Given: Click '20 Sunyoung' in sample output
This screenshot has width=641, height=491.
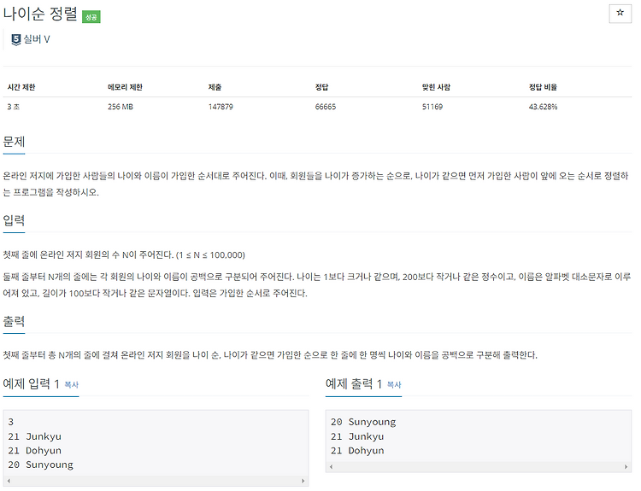Looking at the screenshot, I should point(363,422).
